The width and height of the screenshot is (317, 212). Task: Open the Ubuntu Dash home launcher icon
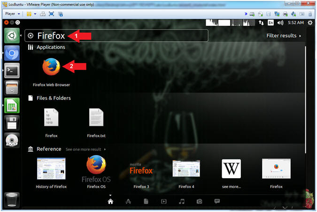point(12,36)
